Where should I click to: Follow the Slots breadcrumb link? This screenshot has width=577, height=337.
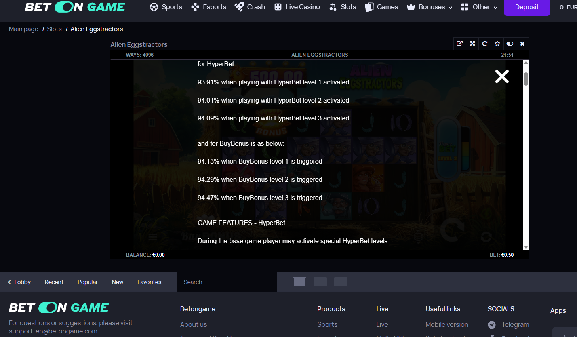[x=55, y=29]
